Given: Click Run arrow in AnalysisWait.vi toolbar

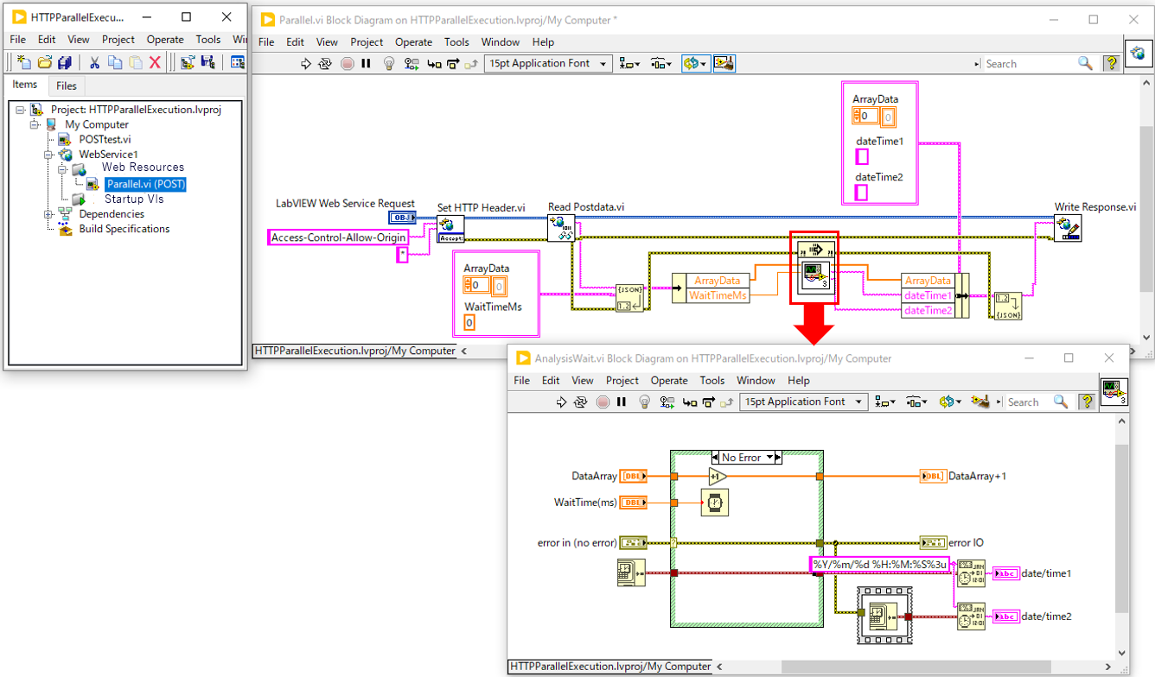Looking at the screenshot, I should (561, 402).
